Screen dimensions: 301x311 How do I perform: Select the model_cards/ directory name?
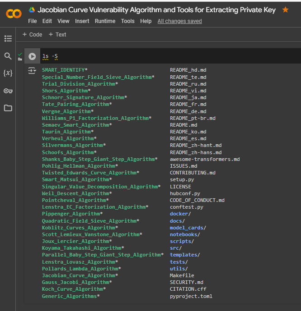coord(188,228)
